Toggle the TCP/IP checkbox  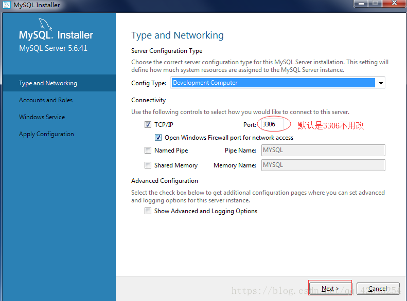tap(148, 125)
